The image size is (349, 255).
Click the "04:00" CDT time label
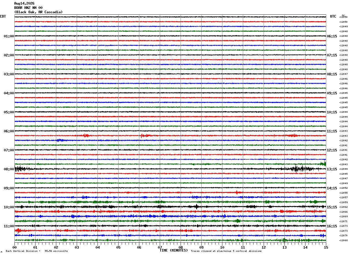click(x=9, y=93)
